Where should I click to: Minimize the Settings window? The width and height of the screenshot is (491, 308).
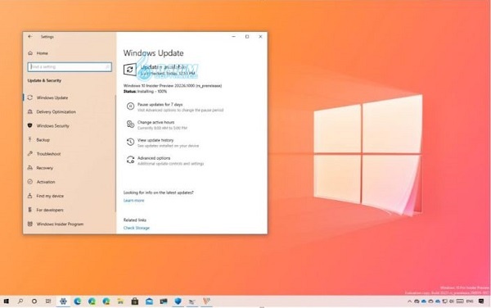point(233,37)
